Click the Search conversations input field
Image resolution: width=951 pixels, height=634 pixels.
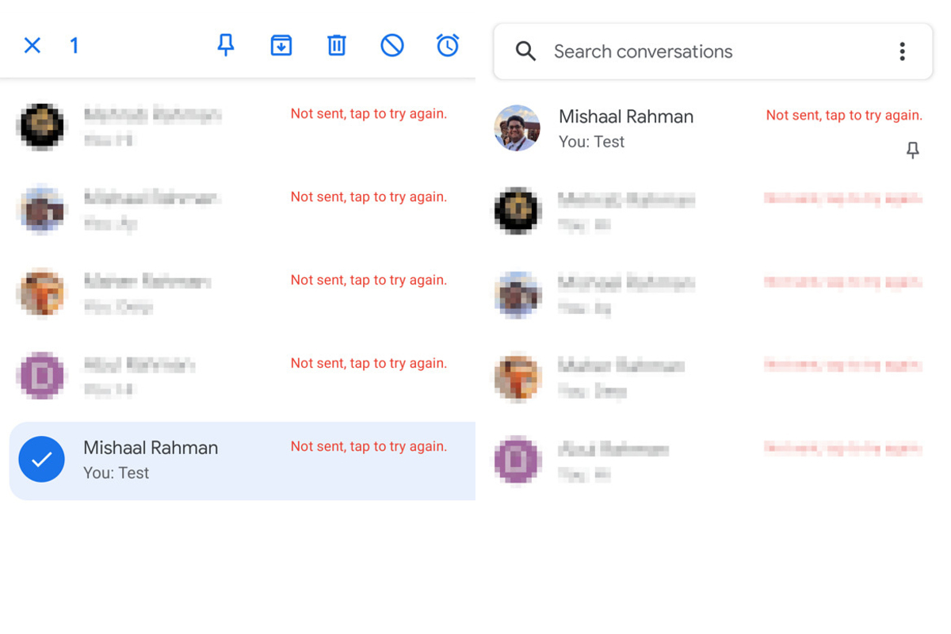pyautogui.click(x=642, y=51)
